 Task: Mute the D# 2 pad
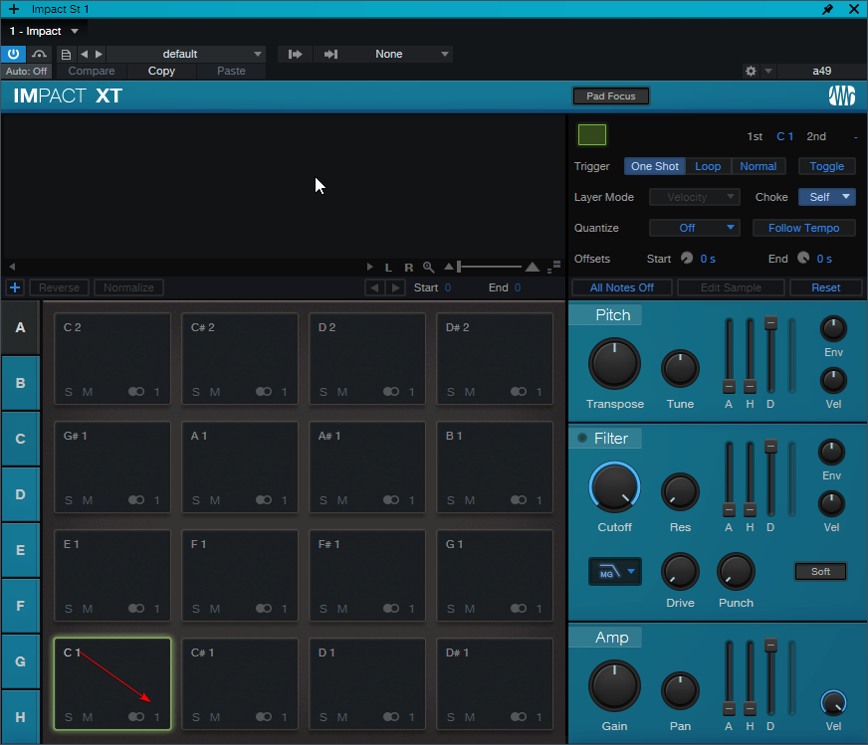tap(470, 392)
